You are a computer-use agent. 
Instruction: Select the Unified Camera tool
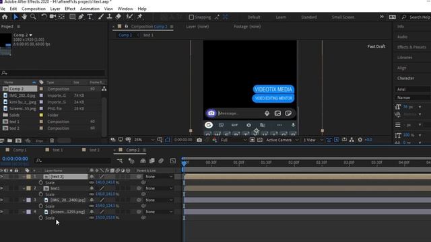click(53, 17)
